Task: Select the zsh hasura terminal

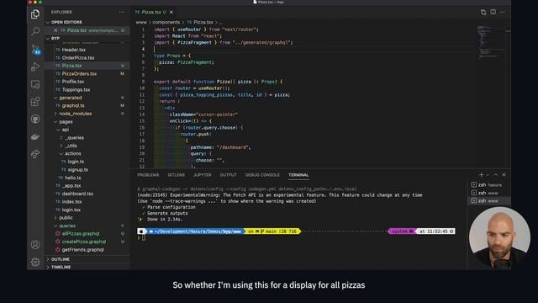Action: pyautogui.click(x=488, y=185)
